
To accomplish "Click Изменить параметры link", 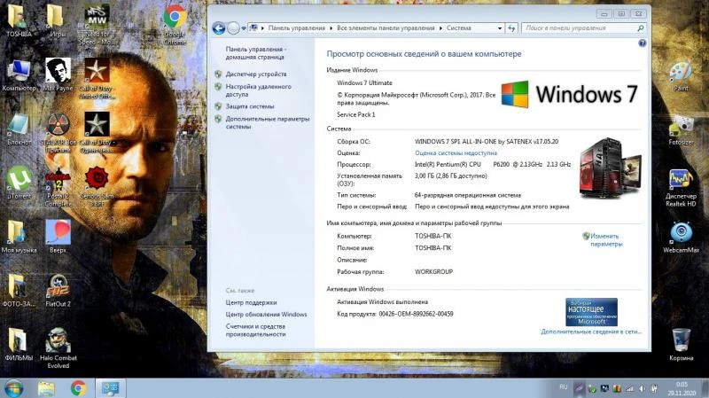I will click(x=606, y=239).
